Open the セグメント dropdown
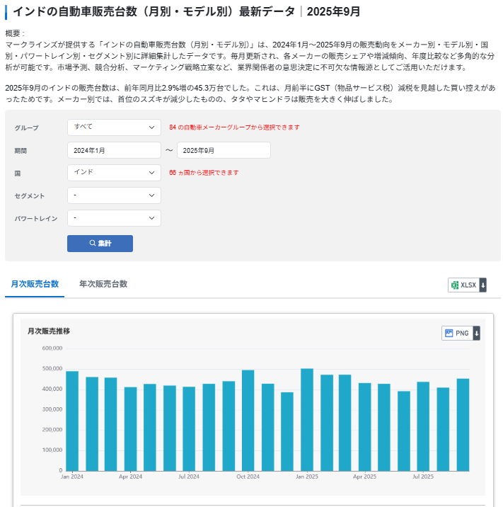 coord(114,195)
